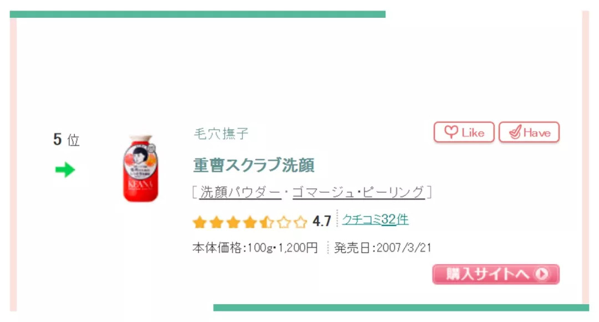Go to 購入サイトへ purchase site button
The width and height of the screenshot is (599, 322).
click(496, 274)
